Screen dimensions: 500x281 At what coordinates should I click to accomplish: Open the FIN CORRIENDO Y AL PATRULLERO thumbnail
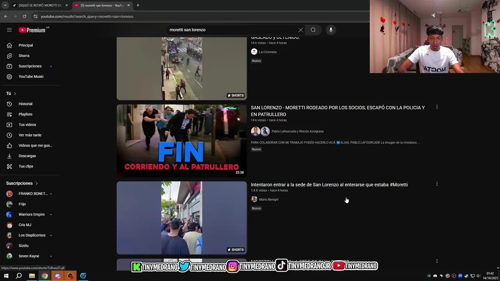[182, 140]
